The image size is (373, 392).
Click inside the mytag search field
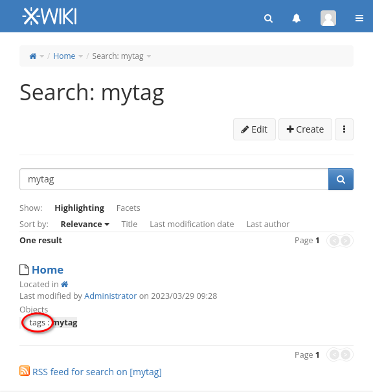tap(174, 179)
